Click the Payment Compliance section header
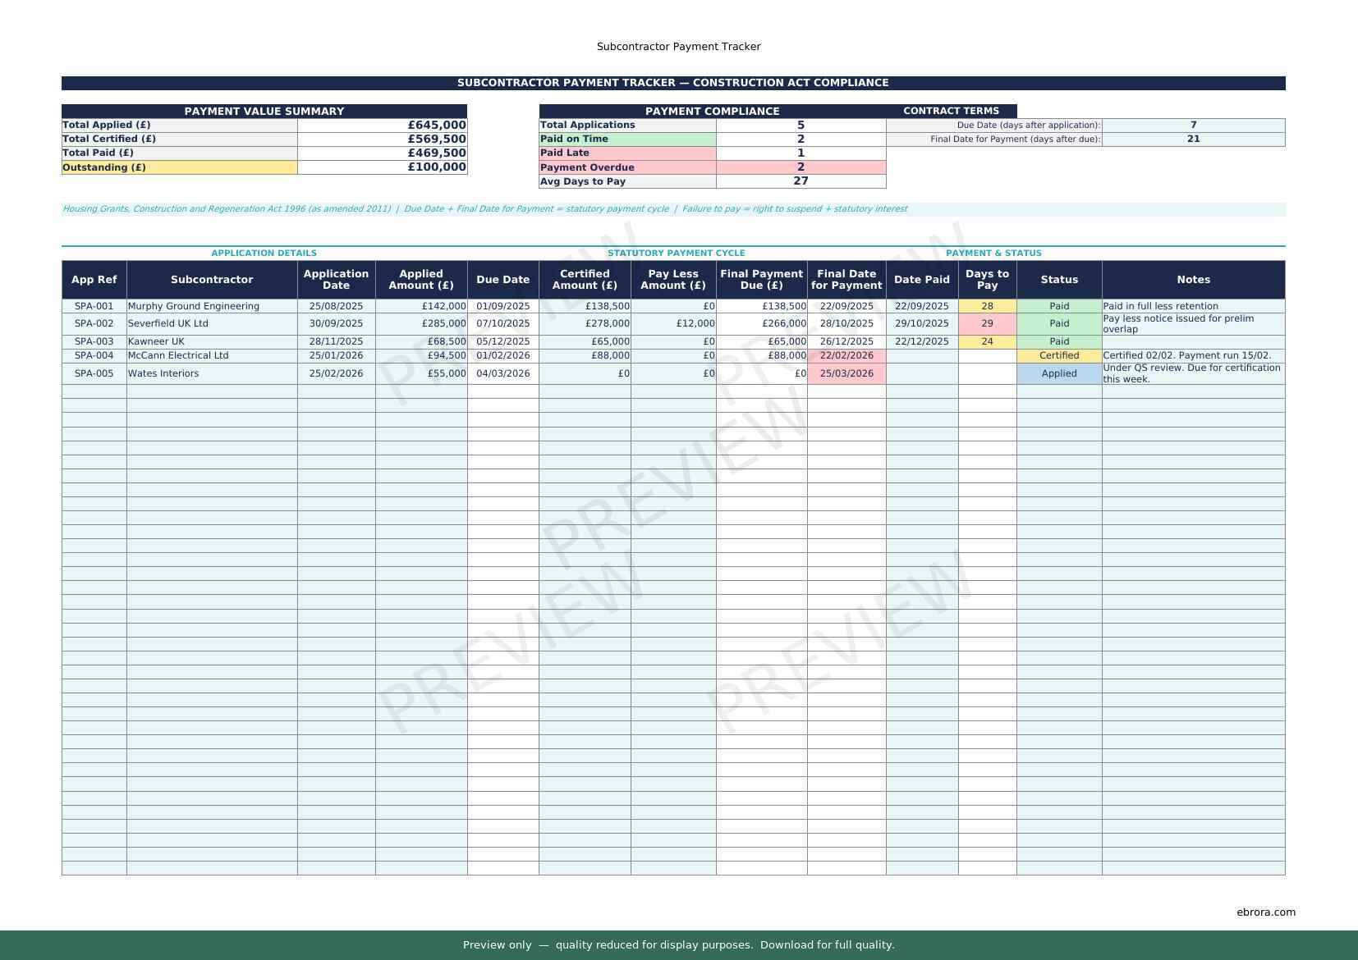 click(712, 111)
